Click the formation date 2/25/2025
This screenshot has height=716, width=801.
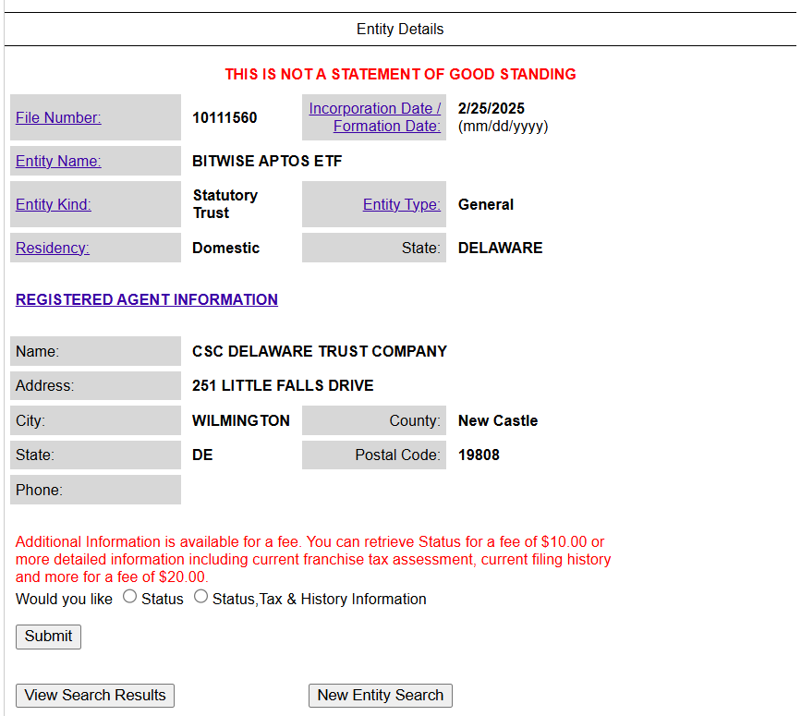point(491,108)
